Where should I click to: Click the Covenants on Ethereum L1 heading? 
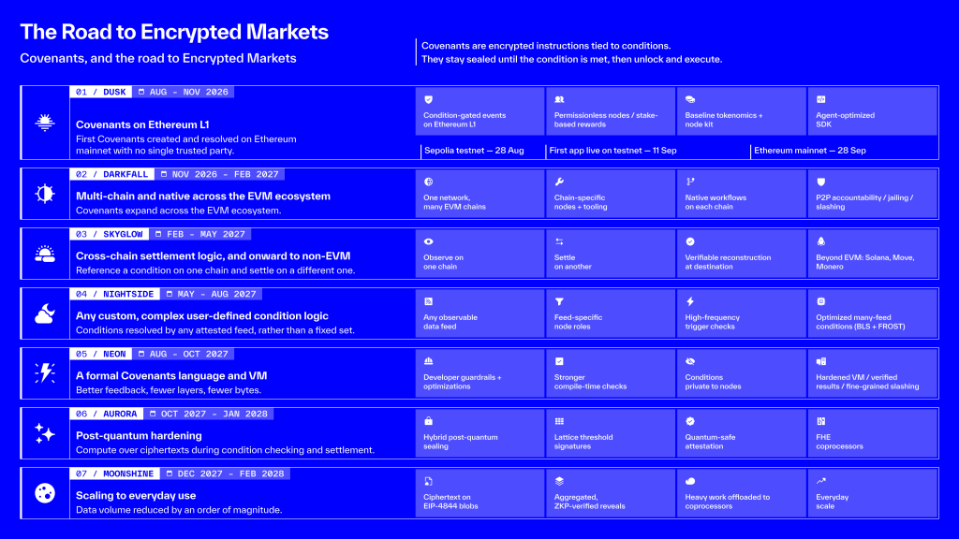click(x=142, y=124)
